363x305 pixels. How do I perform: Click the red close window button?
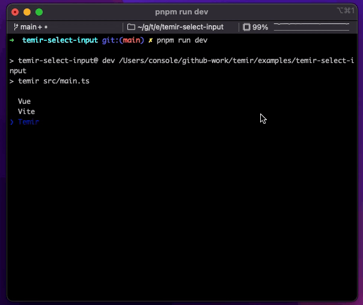(15, 12)
